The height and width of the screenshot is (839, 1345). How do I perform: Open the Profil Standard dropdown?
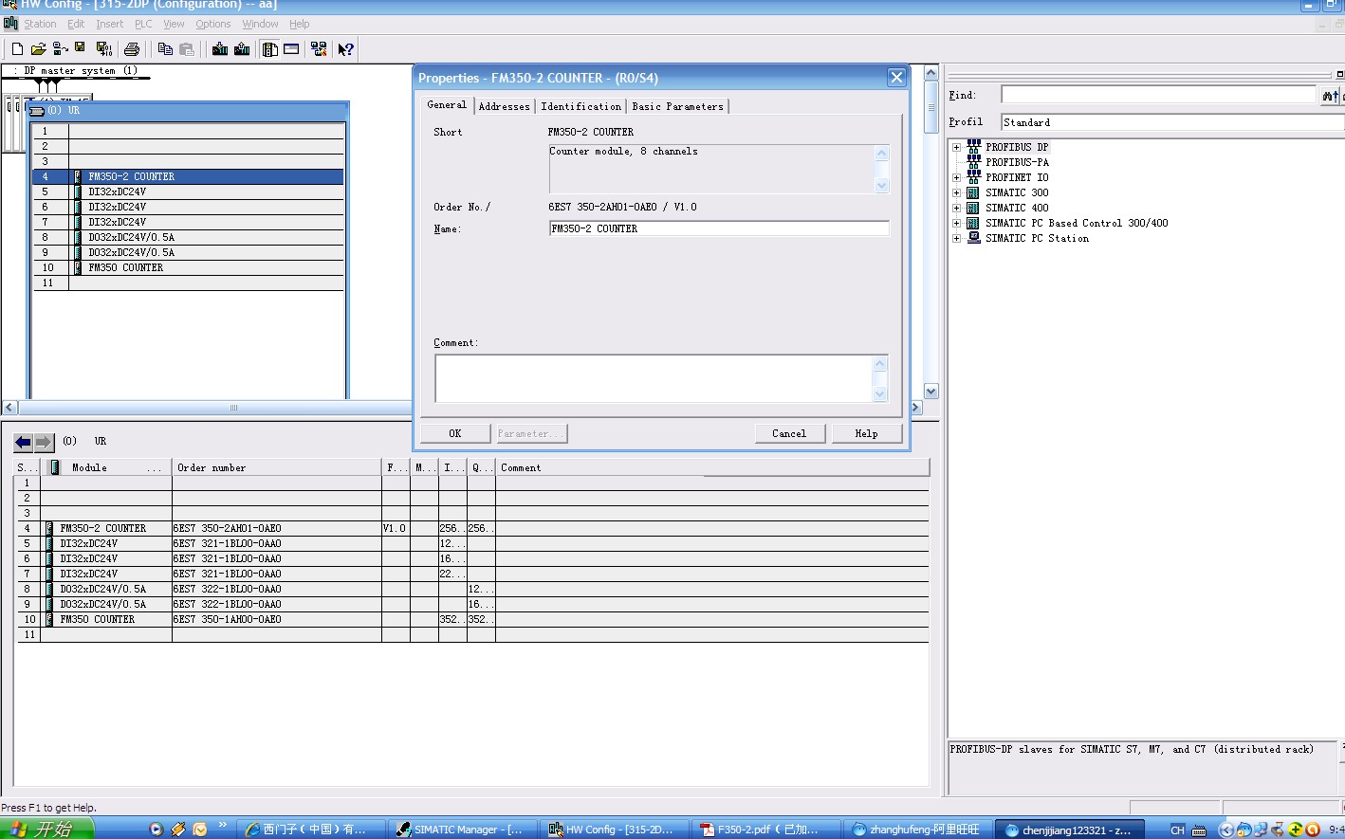pyautogui.click(x=1172, y=122)
